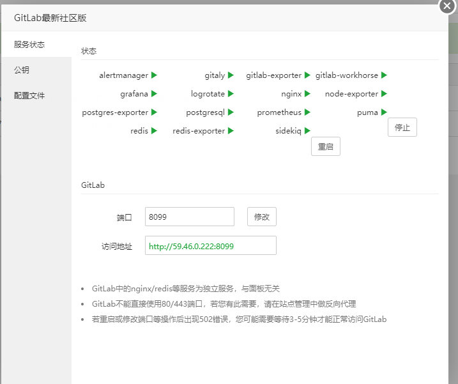Screen dimensions: 458x384
Task: Click the alertmanager service name
Action: tap(123, 75)
